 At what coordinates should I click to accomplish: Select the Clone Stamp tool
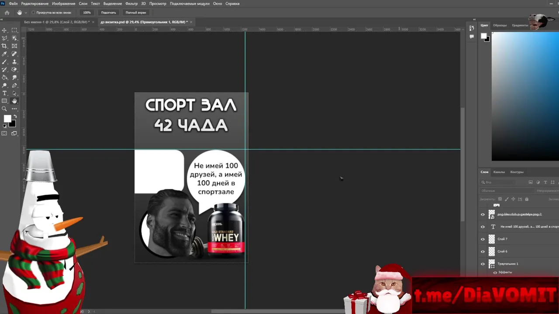click(14, 61)
